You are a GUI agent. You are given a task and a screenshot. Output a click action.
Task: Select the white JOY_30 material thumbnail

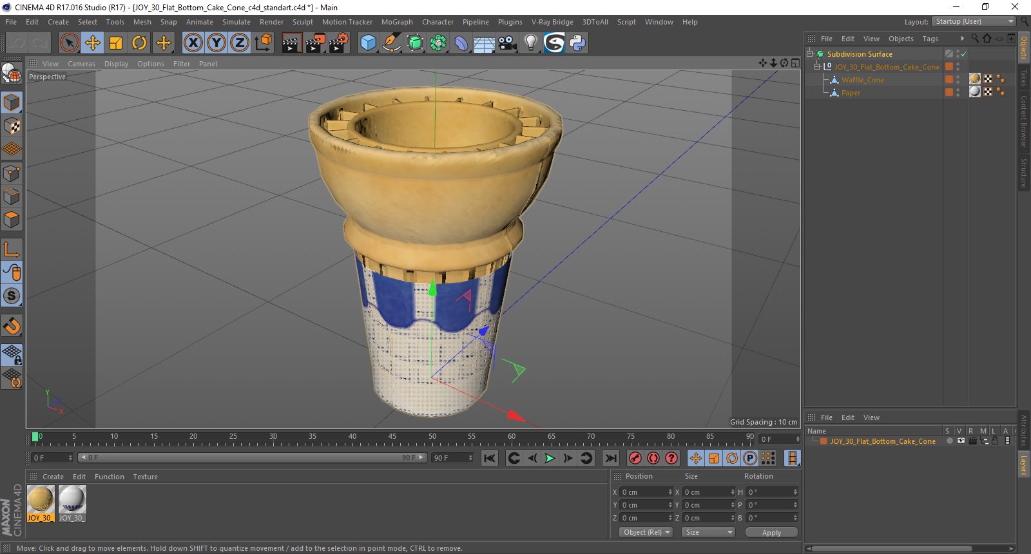tap(72, 503)
